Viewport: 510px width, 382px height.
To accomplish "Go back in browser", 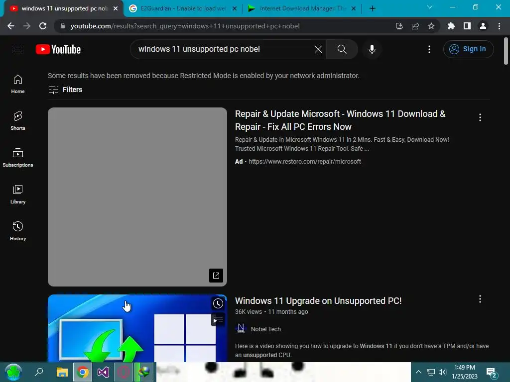I will pos(11,26).
